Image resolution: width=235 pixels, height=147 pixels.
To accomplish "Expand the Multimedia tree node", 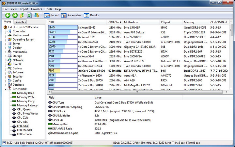I will pyautogui.click(x=6, y=52).
